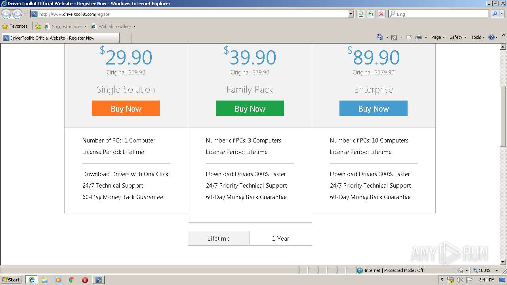This screenshot has width=507, height=285.
Task: Click the page vertical scrollbar thumb
Action: point(503,116)
